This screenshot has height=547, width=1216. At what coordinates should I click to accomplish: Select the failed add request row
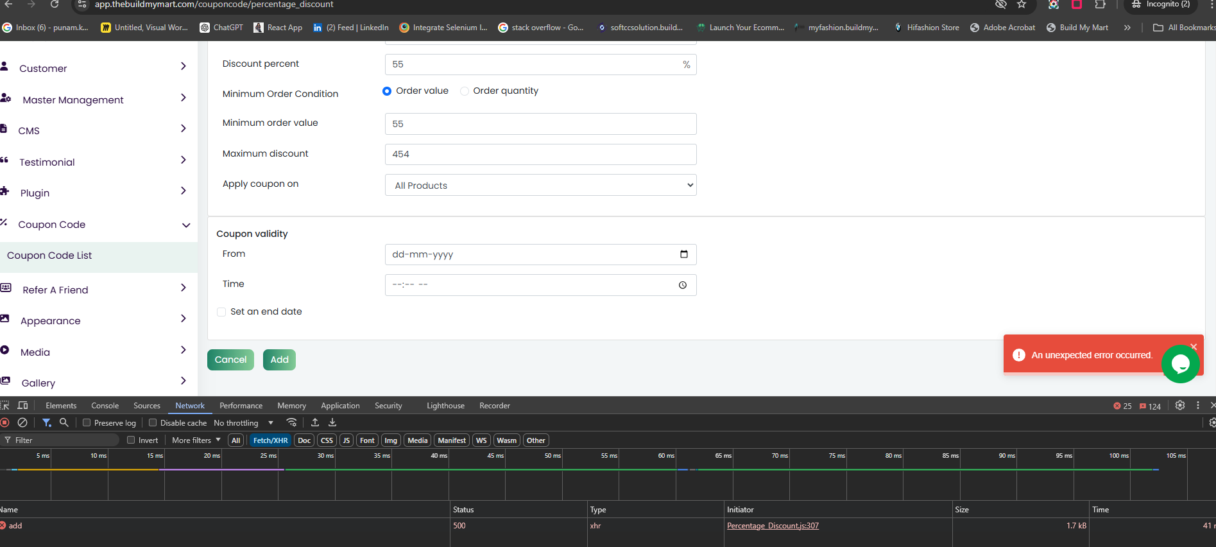608,526
